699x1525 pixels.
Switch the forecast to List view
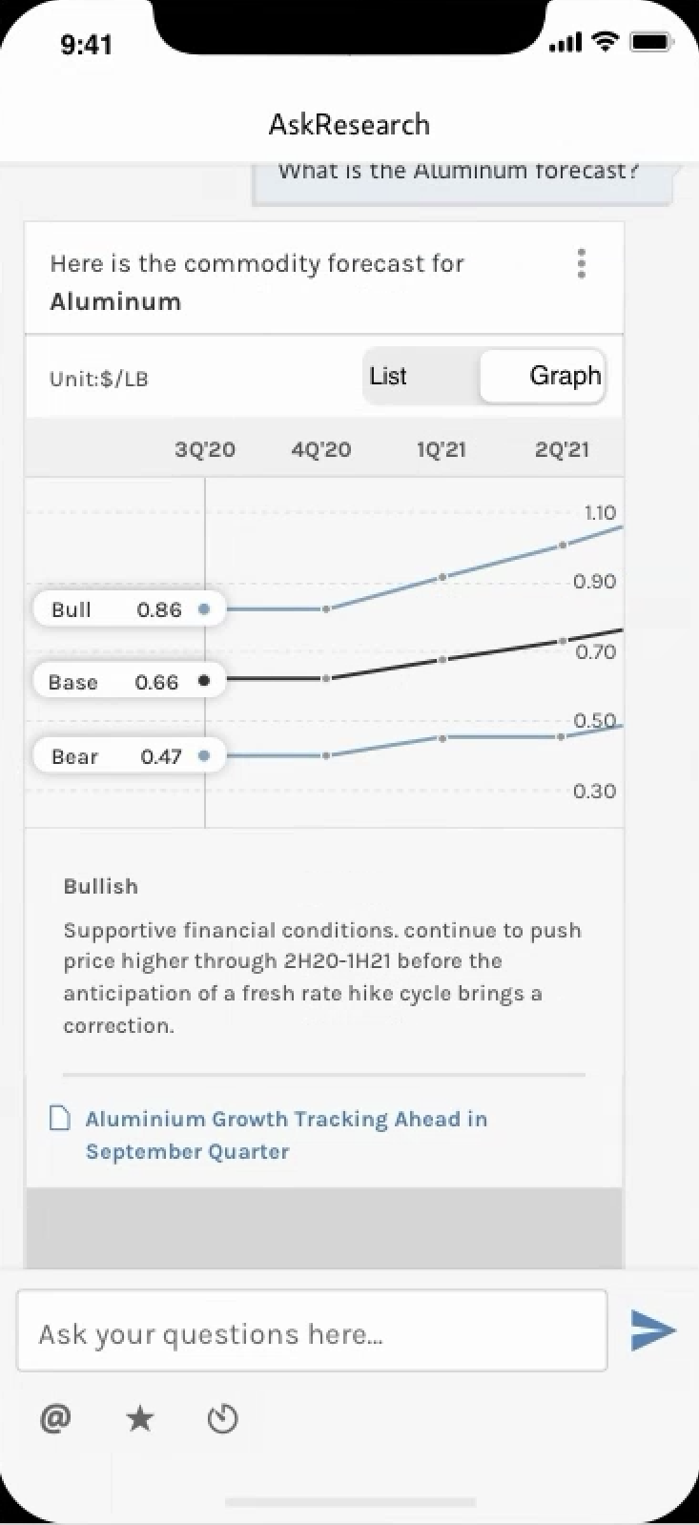pyautogui.click(x=388, y=377)
